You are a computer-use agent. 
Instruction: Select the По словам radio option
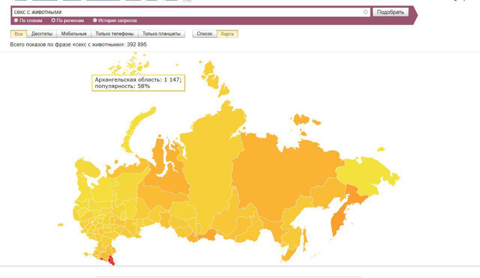point(28,21)
